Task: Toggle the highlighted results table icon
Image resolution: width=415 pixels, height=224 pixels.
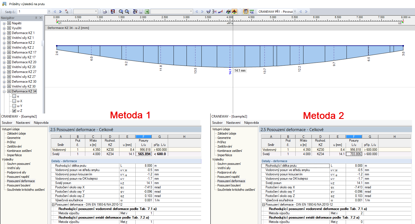Action: (x=246, y=12)
